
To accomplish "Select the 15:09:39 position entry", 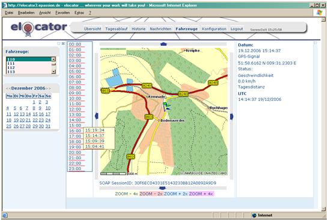I will [94, 141].
